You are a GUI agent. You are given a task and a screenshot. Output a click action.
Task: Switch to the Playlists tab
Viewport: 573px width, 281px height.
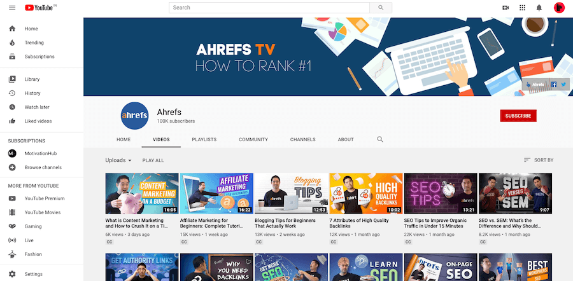coord(204,139)
